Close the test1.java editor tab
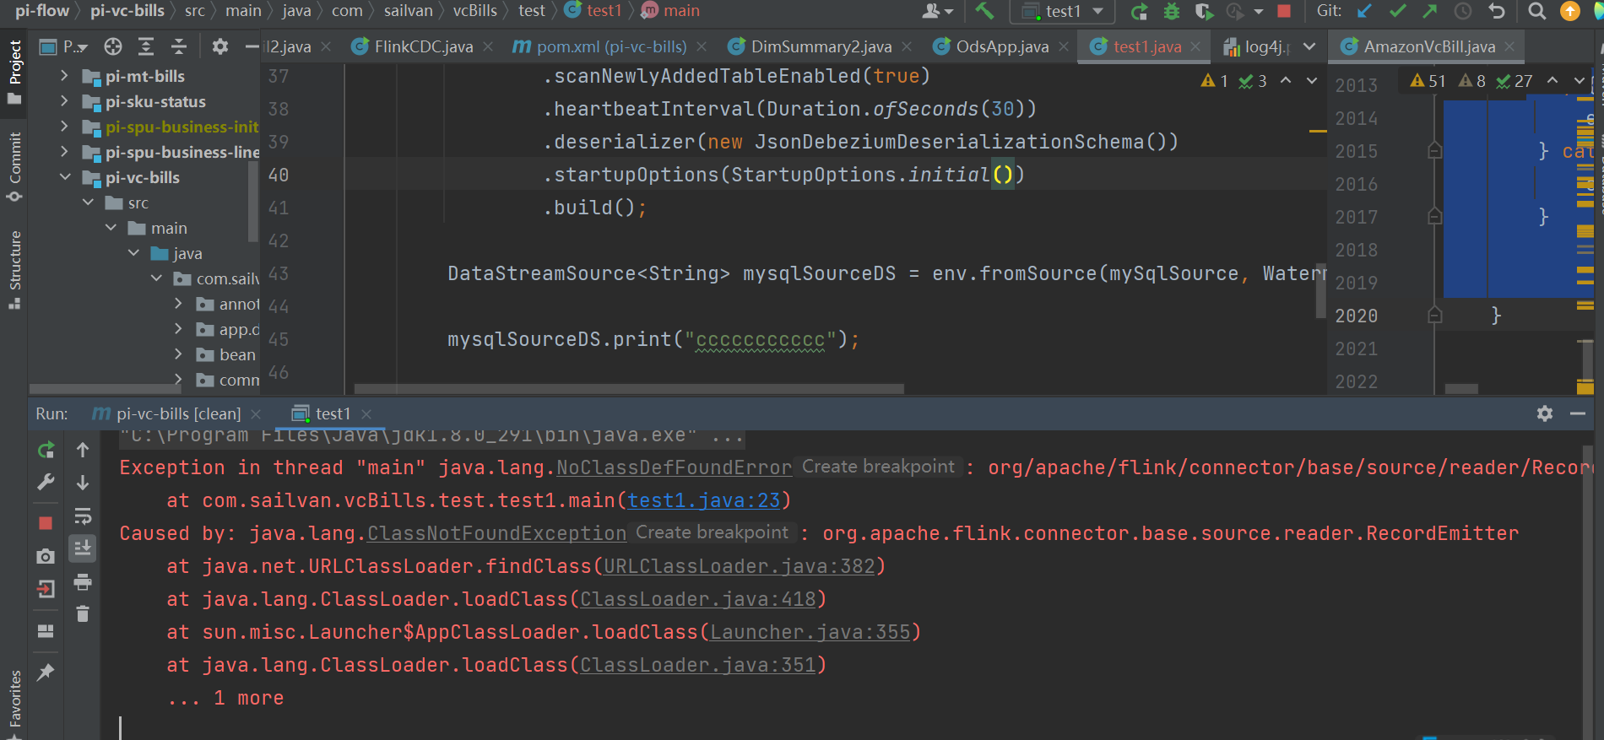The width and height of the screenshot is (1604, 740). (x=1195, y=47)
